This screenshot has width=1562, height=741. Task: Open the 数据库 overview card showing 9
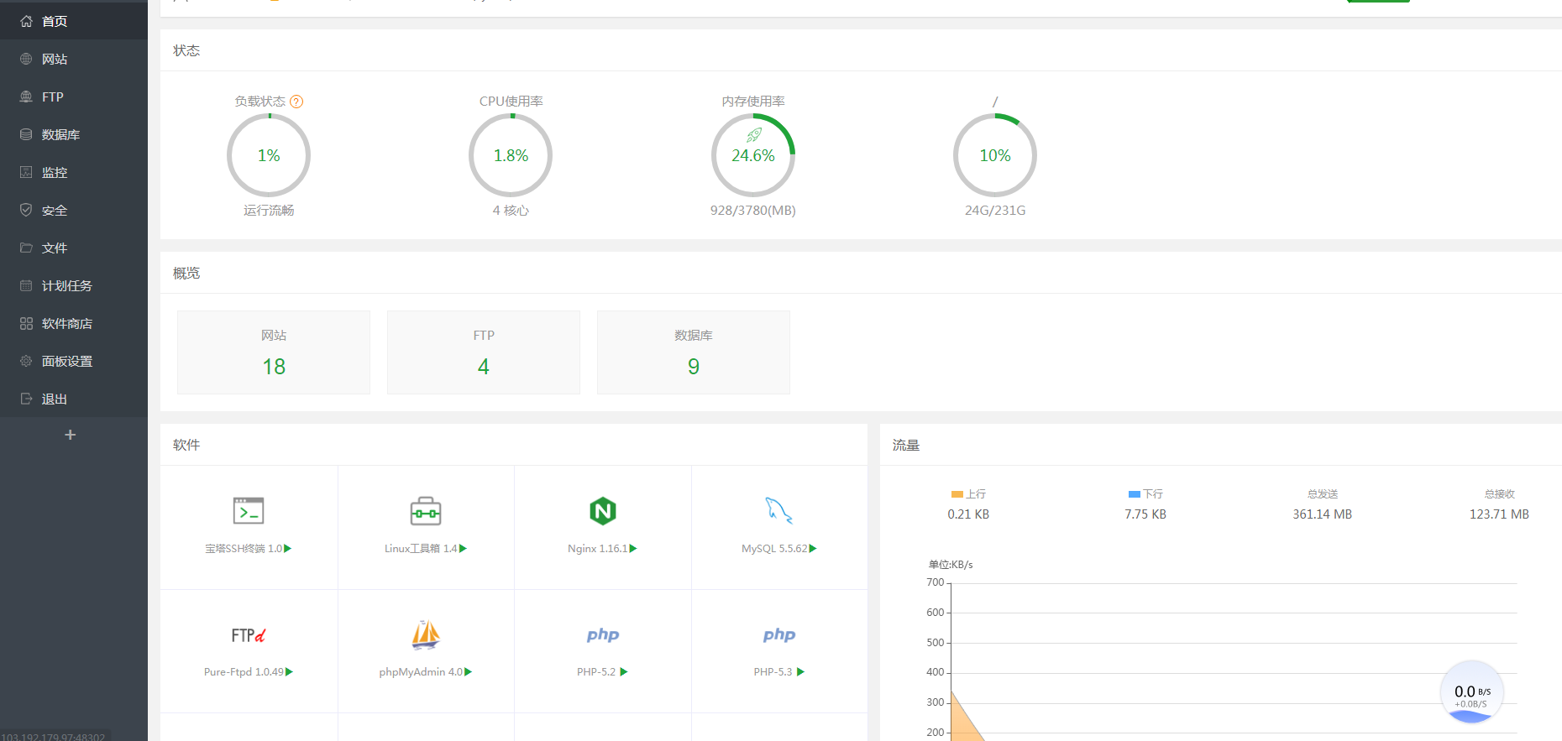pos(694,352)
